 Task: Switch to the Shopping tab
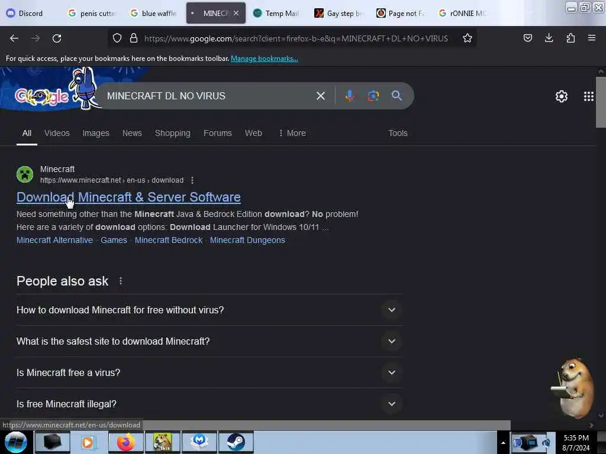click(173, 133)
